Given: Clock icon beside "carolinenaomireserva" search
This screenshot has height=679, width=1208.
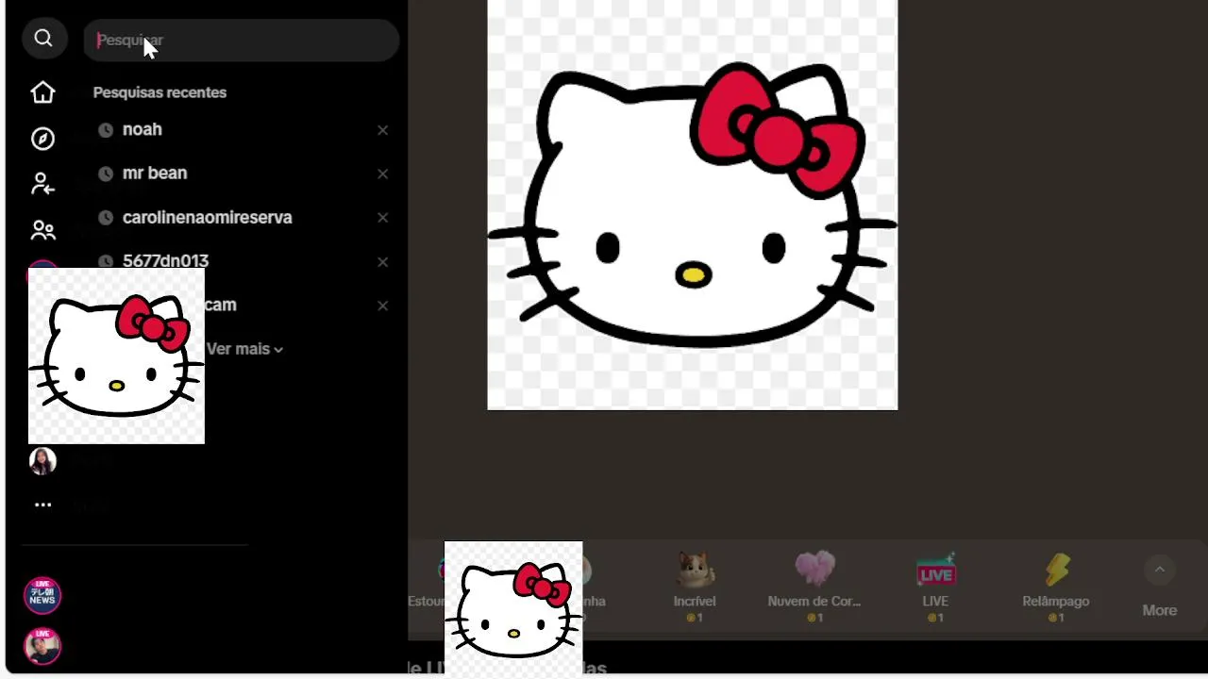Looking at the screenshot, I should click(x=106, y=218).
